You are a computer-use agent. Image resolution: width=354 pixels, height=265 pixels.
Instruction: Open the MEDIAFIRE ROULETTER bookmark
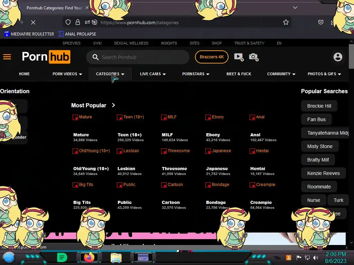click(29, 34)
